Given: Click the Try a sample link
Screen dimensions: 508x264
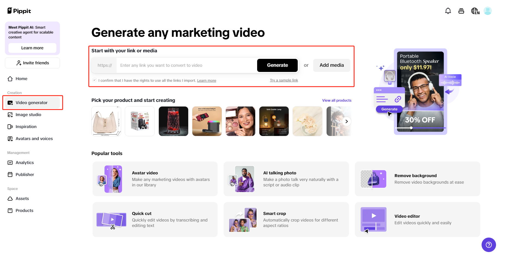Looking at the screenshot, I should [x=284, y=80].
